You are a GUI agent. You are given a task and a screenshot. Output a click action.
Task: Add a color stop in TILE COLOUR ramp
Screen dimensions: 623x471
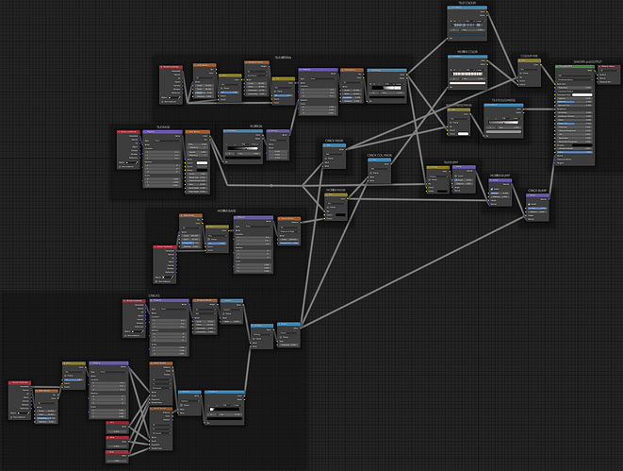451,21
